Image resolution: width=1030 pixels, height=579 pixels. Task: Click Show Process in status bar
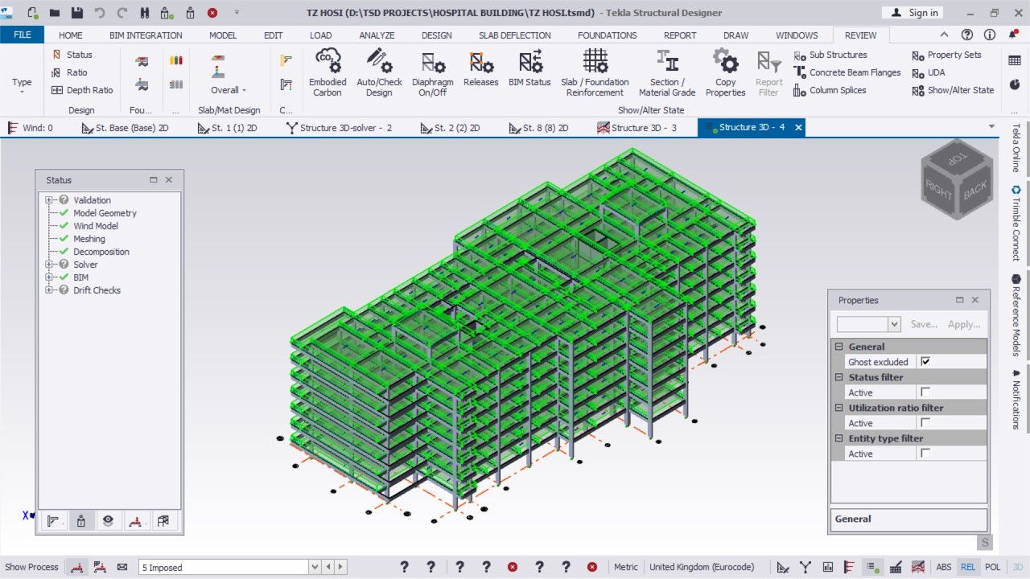tap(31, 567)
